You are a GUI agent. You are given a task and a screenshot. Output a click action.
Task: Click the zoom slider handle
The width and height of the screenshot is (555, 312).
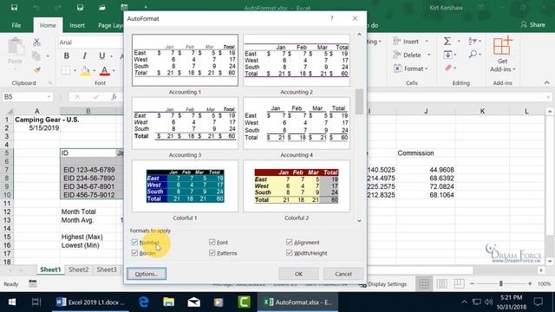[501, 283]
